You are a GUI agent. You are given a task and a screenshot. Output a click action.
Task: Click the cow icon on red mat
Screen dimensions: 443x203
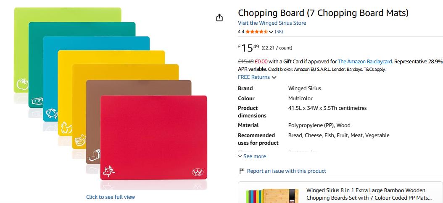pyautogui.click(x=109, y=172)
